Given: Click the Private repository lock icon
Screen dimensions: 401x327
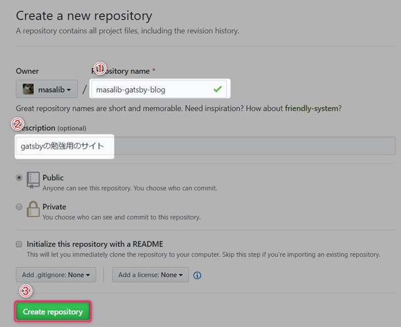Looking at the screenshot, I should coord(33,209).
